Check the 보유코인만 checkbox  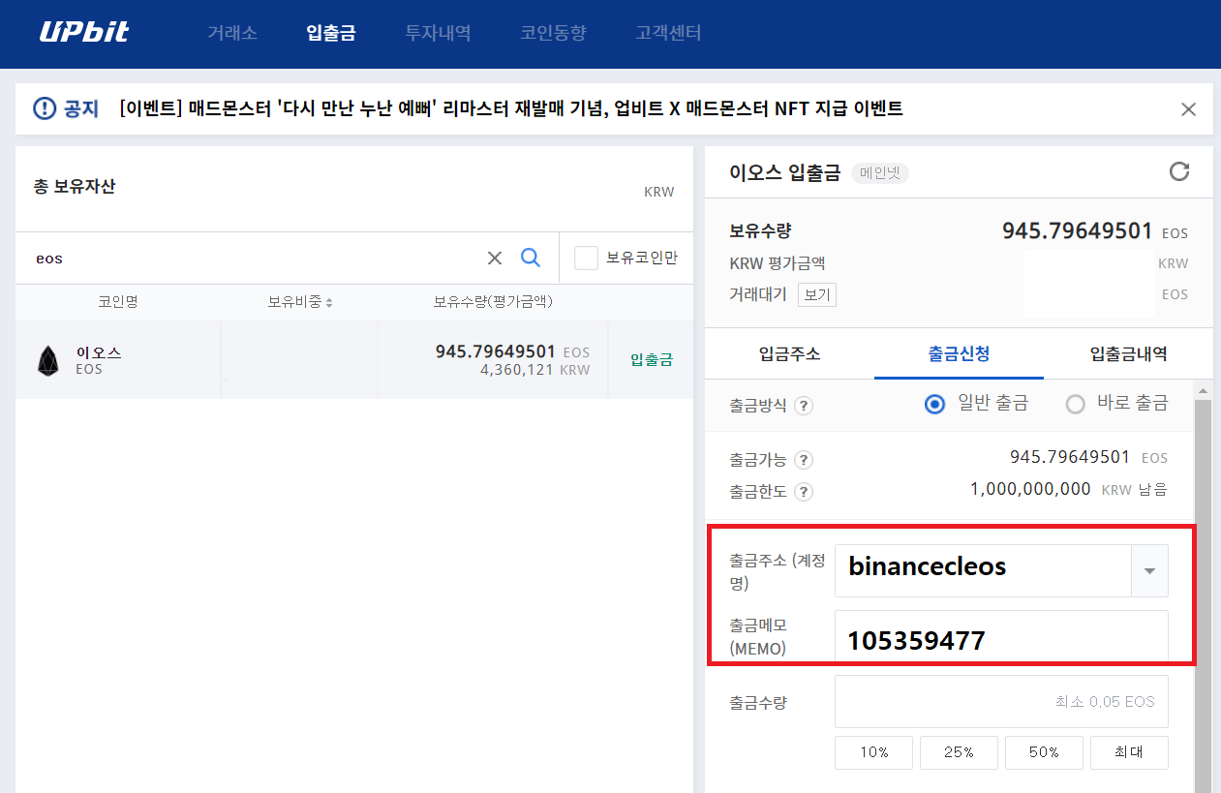(x=586, y=258)
